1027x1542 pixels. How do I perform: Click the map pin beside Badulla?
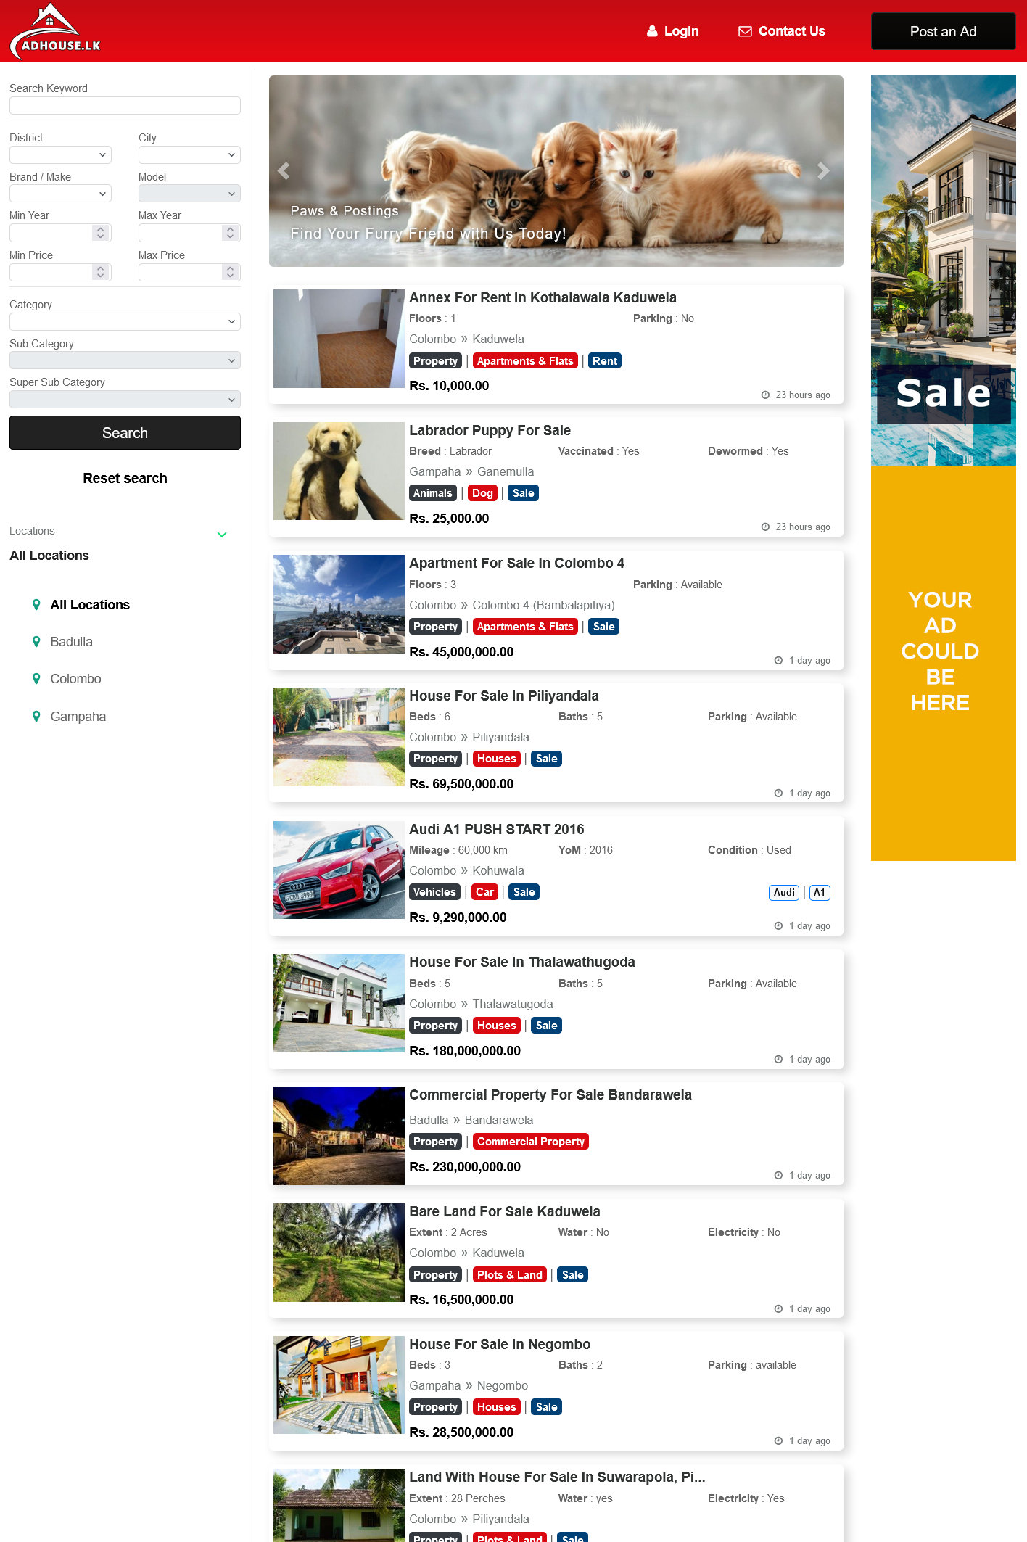tap(36, 642)
